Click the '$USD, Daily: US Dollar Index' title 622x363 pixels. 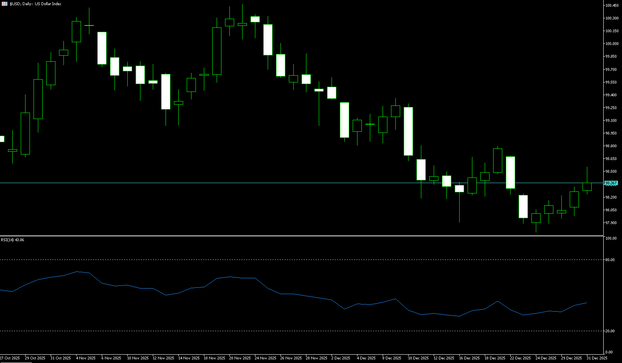point(36,4)
